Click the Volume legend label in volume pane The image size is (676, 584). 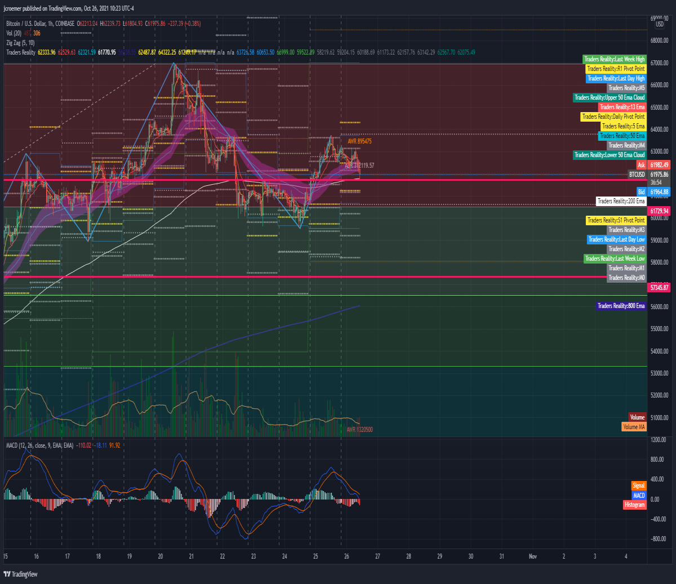tap(638, 417)
